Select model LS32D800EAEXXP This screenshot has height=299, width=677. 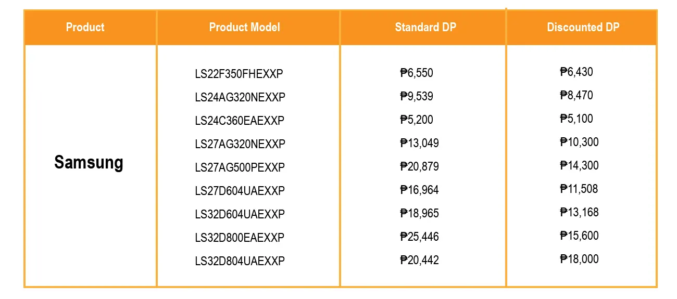240,238
